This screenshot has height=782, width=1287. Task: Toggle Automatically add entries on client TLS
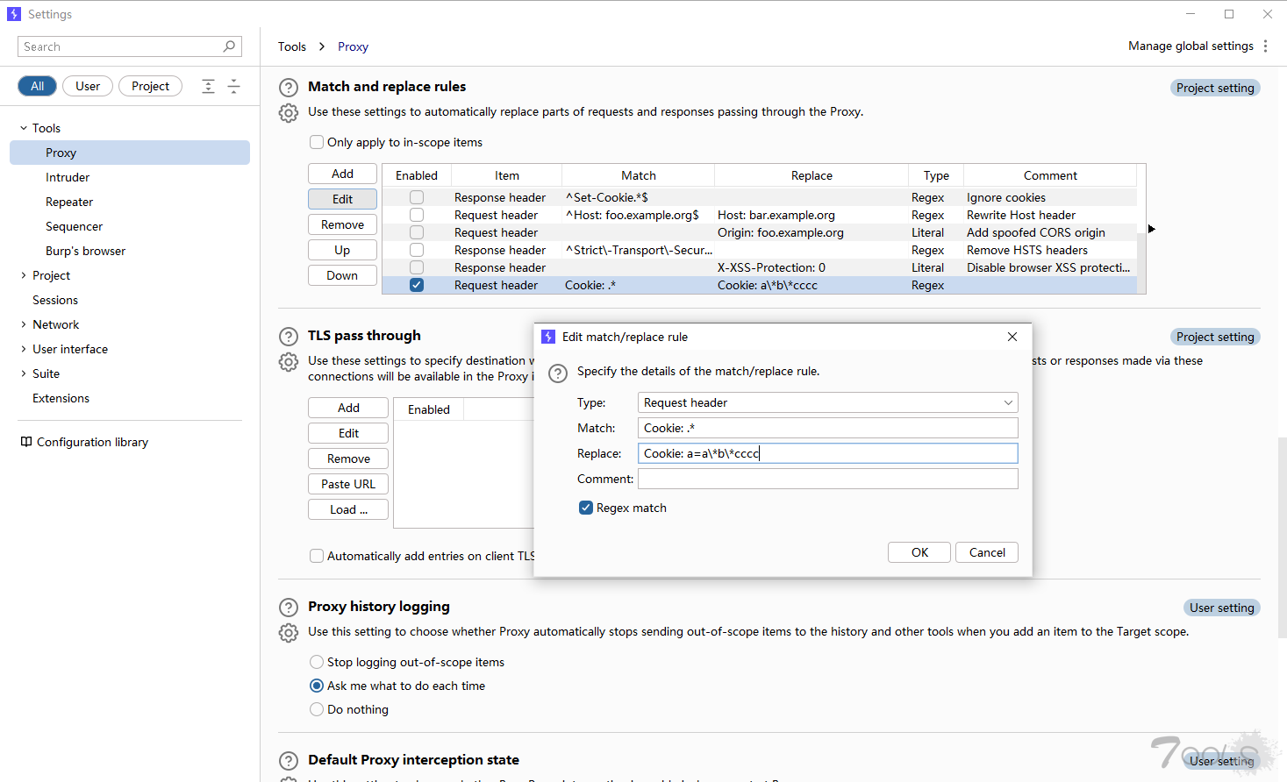click(317, 556)
